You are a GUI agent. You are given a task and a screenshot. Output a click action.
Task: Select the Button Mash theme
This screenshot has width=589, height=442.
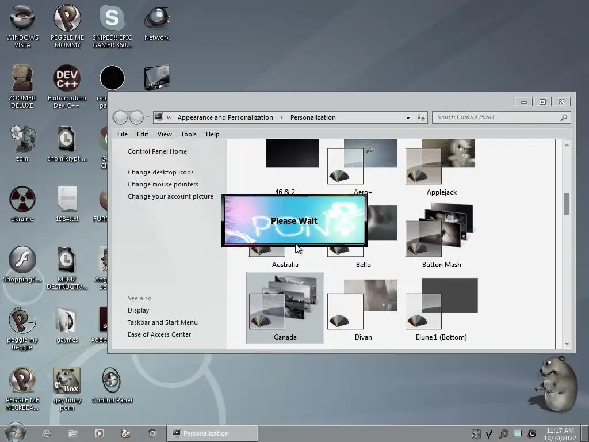[x=441, y=235]
